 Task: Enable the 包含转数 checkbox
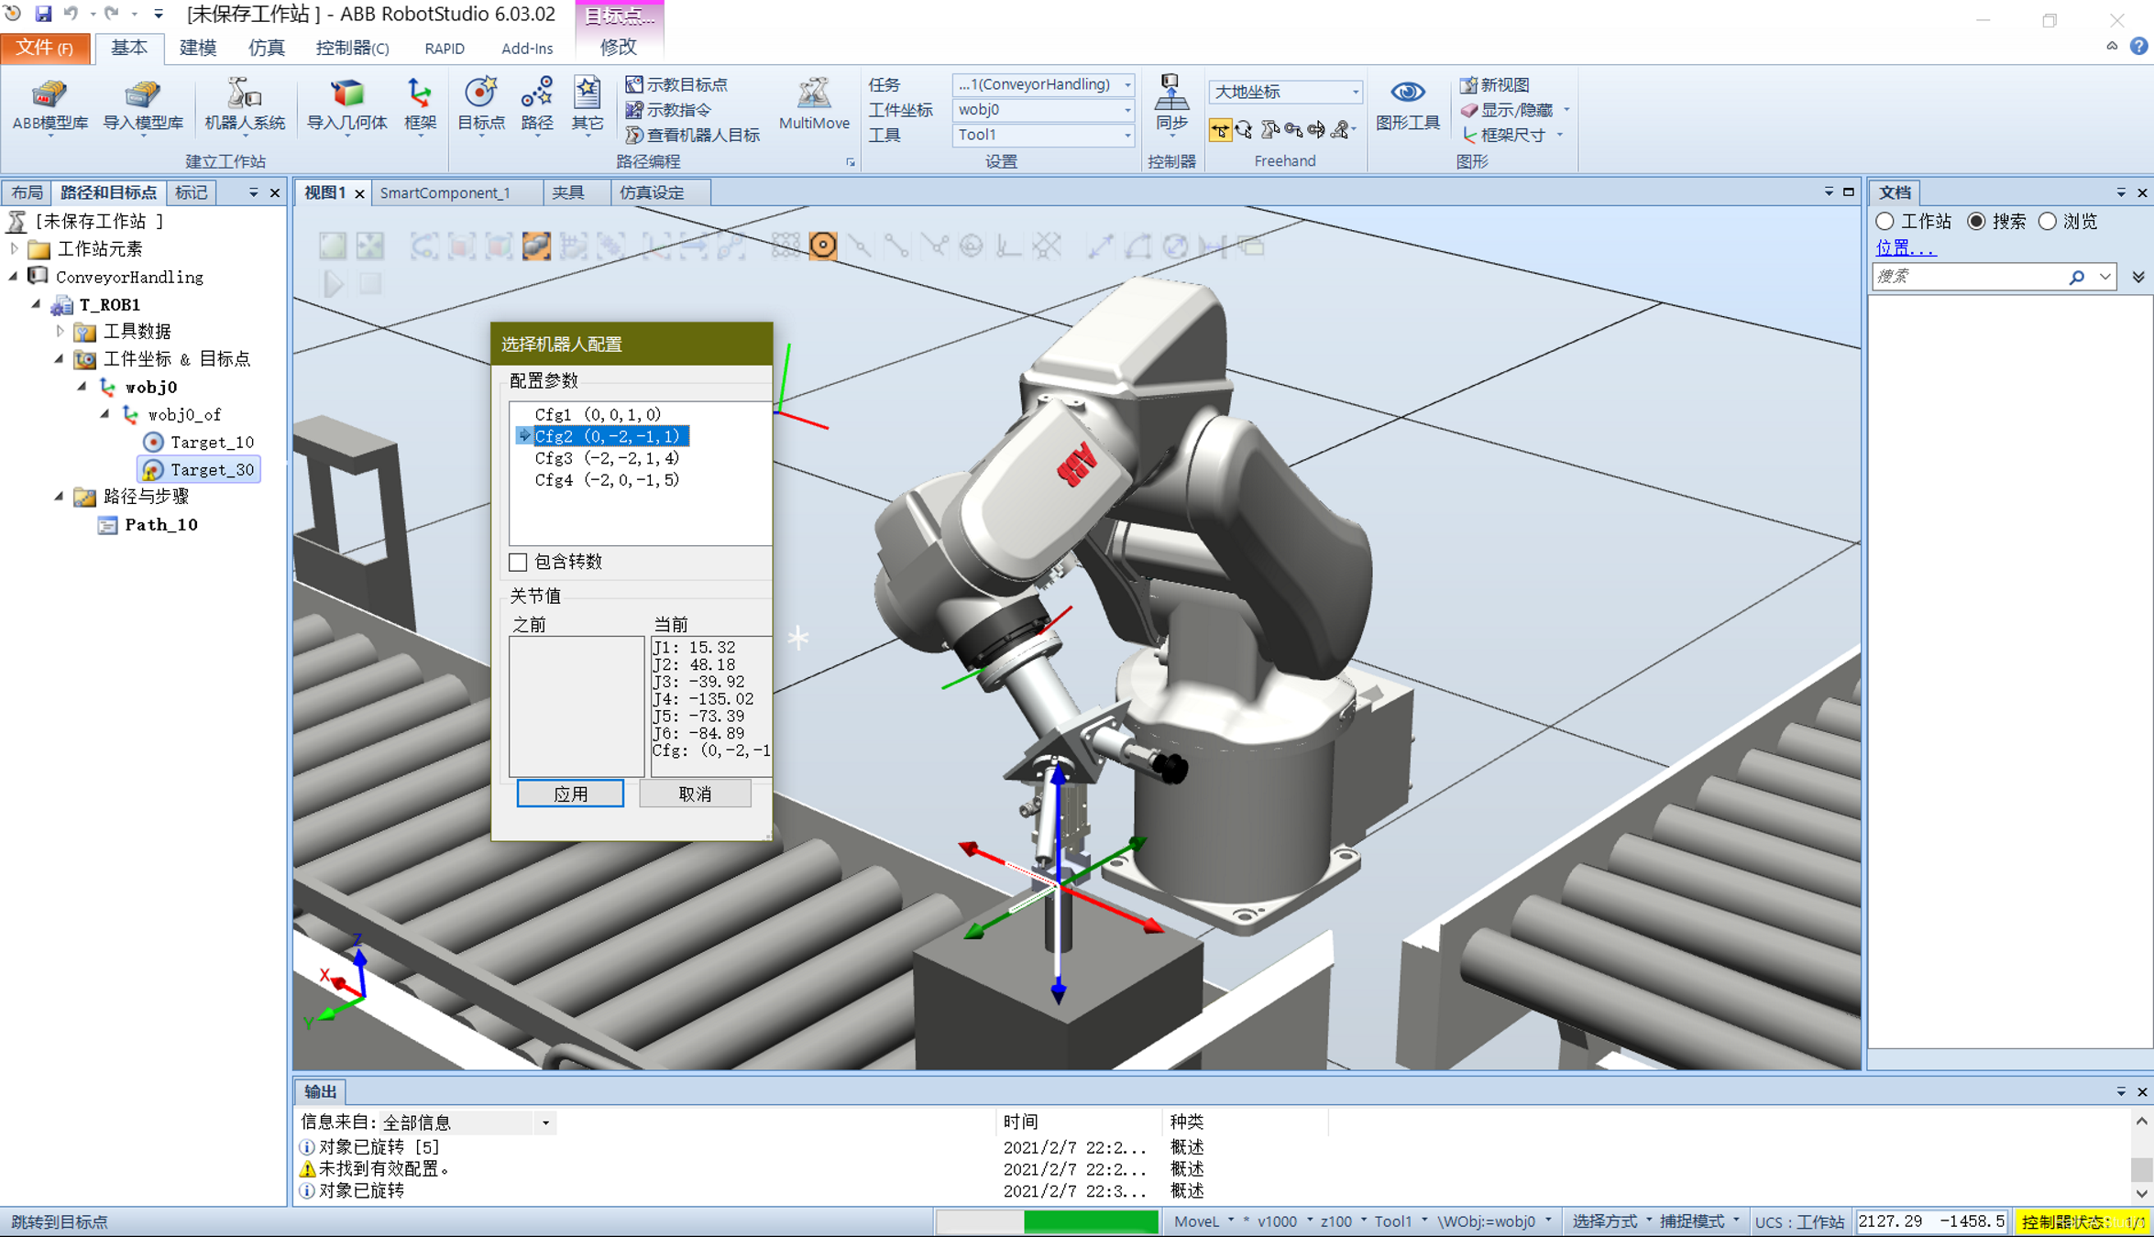coord(519,562)
